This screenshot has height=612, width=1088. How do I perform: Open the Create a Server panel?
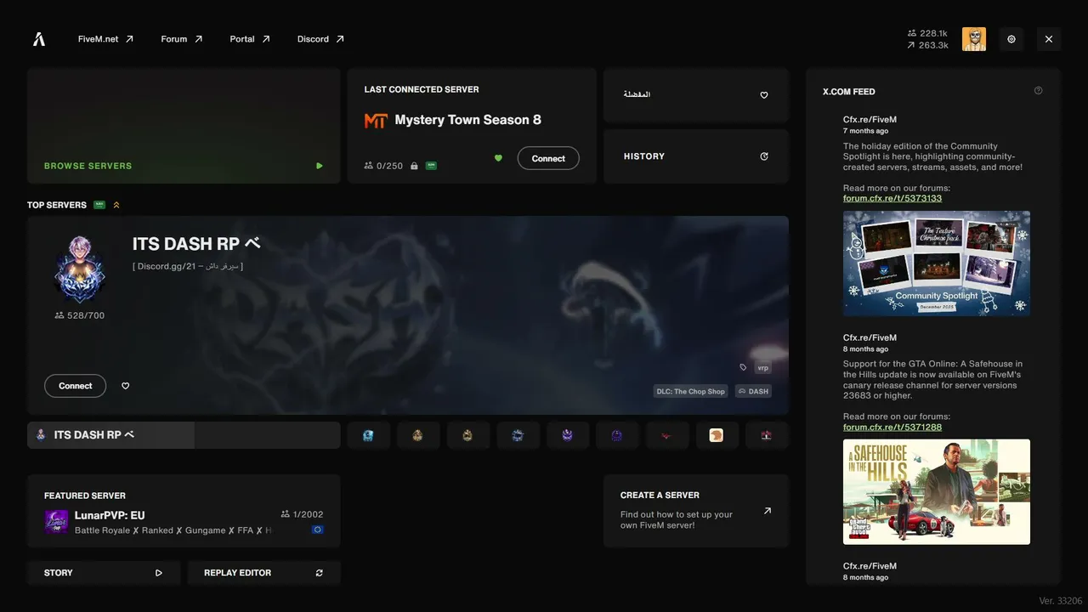696,511
